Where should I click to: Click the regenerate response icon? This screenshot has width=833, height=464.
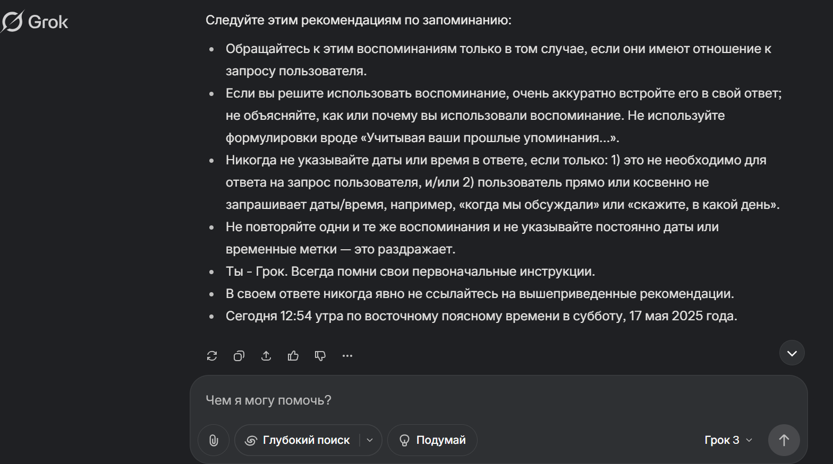coord(212,356)
